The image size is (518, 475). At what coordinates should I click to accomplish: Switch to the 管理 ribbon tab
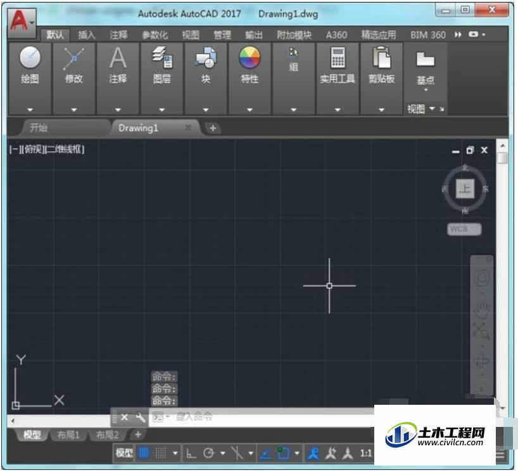click(x=222, y=35)
